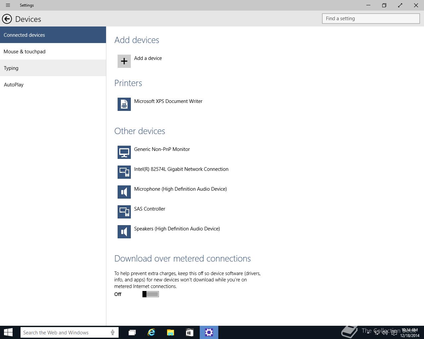This screenshot has width=424, height=339.
Task: Click the Microsoft XPS Document Writer printer icon
Action: tap(124, 104)
